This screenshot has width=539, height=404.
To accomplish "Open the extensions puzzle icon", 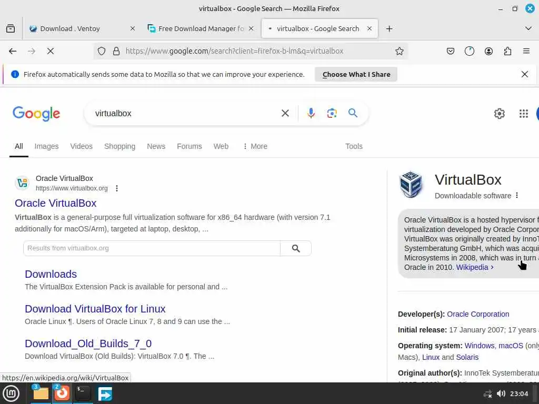I will pyautogui.click(x=507, y=51).
